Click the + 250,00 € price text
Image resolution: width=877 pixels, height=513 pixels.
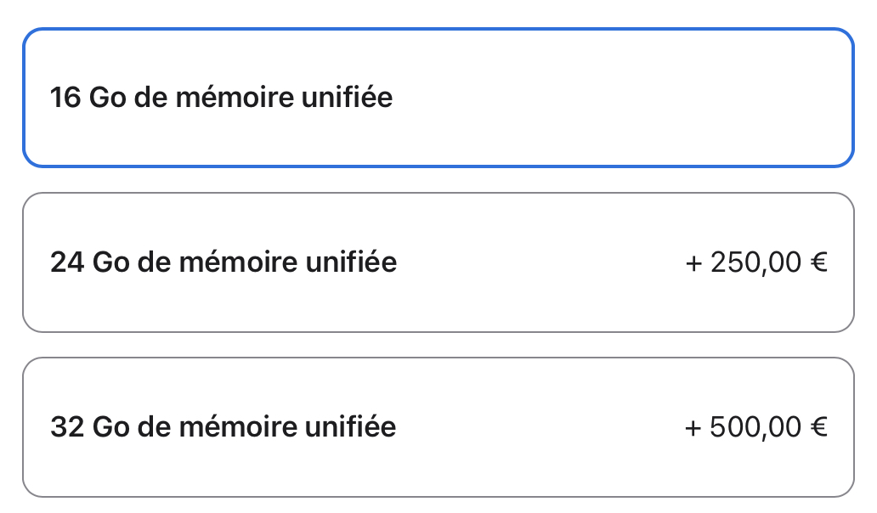point(756,262)
